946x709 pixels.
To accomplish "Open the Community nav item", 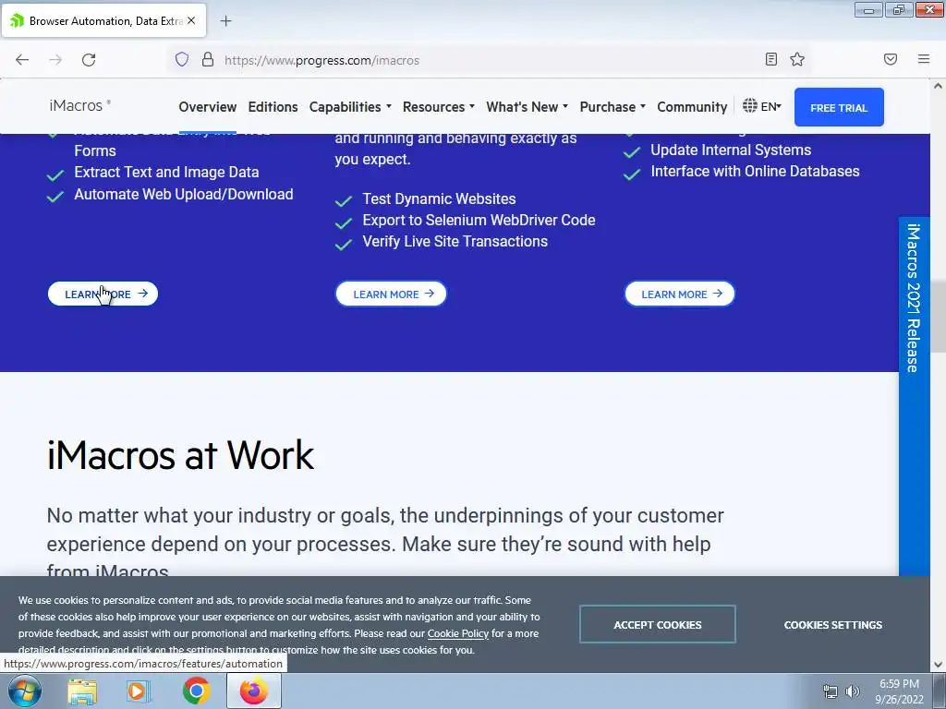I will point(692,107).
